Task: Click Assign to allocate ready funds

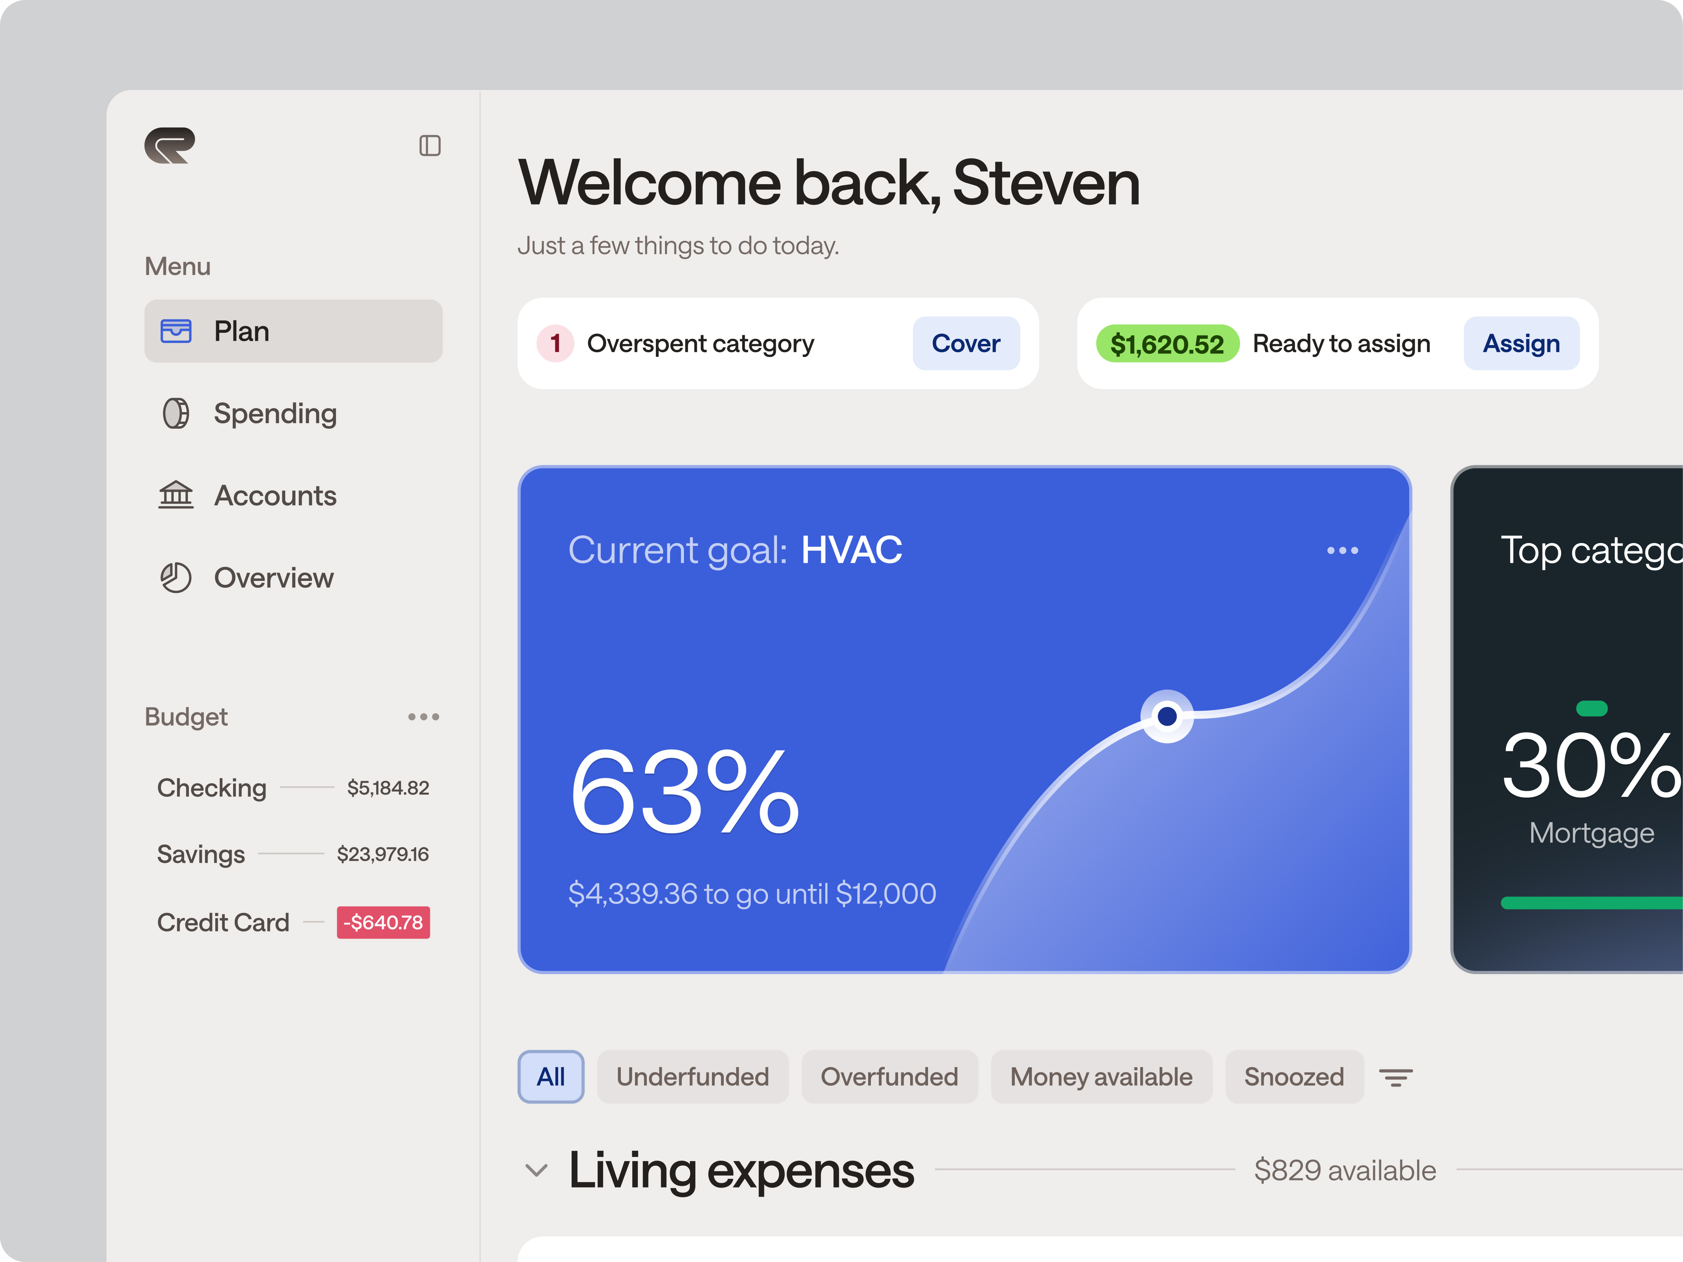Action: coord(1521,343)
